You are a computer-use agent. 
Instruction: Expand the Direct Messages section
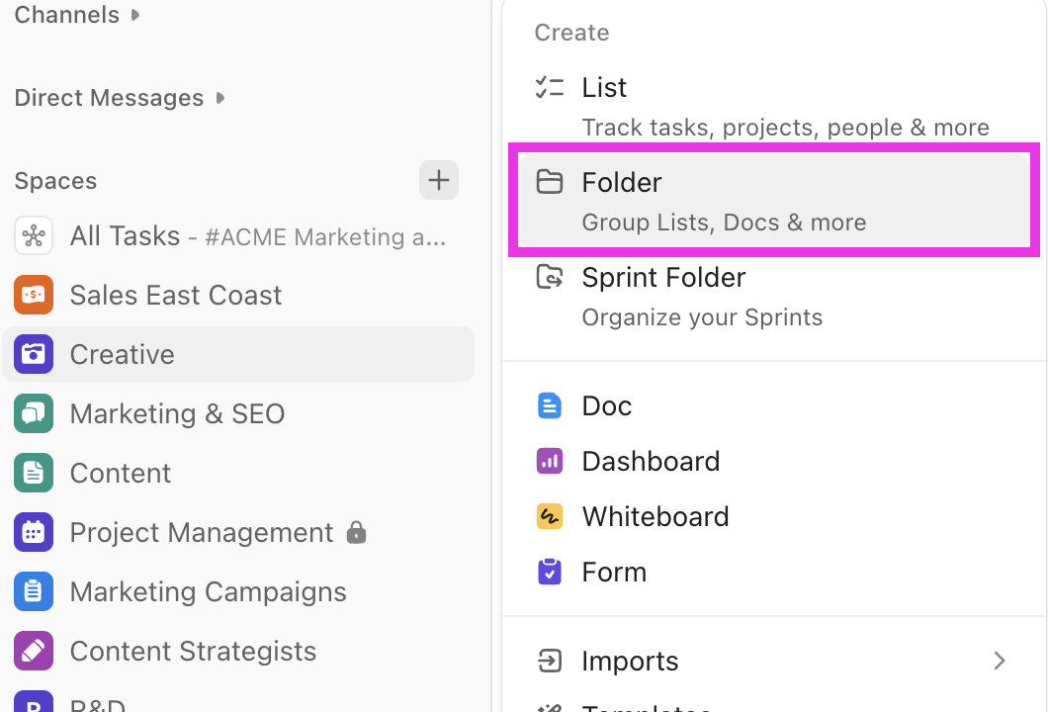tap(219, 97)
